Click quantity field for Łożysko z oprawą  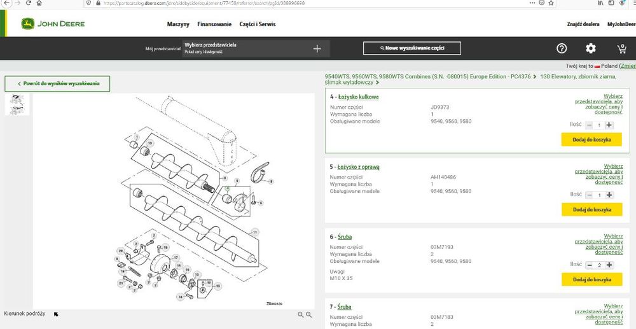(599, 195)
